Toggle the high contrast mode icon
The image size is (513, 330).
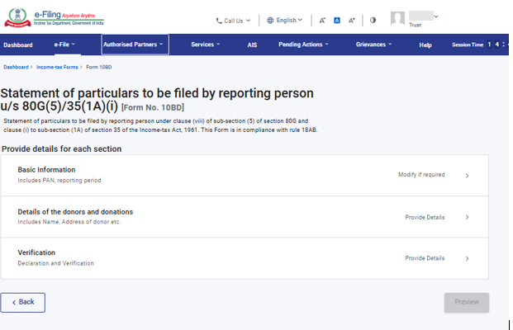pyautogui.click(x=373, y=20)
